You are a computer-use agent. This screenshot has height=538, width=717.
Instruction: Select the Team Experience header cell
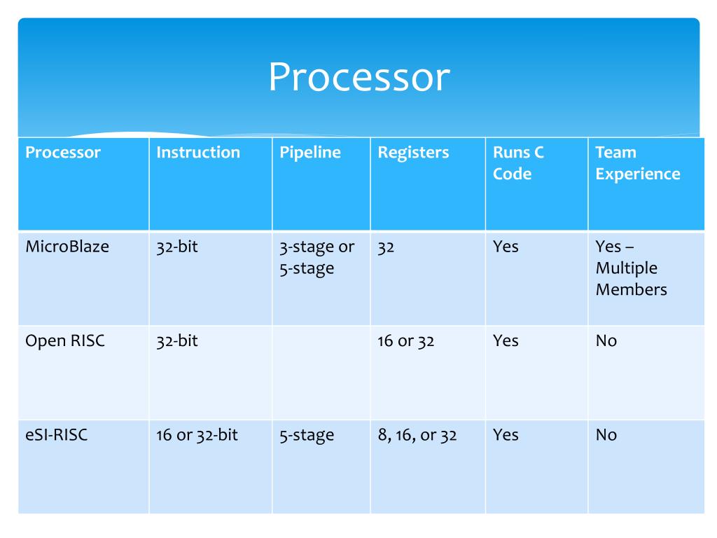coord(646,184)
